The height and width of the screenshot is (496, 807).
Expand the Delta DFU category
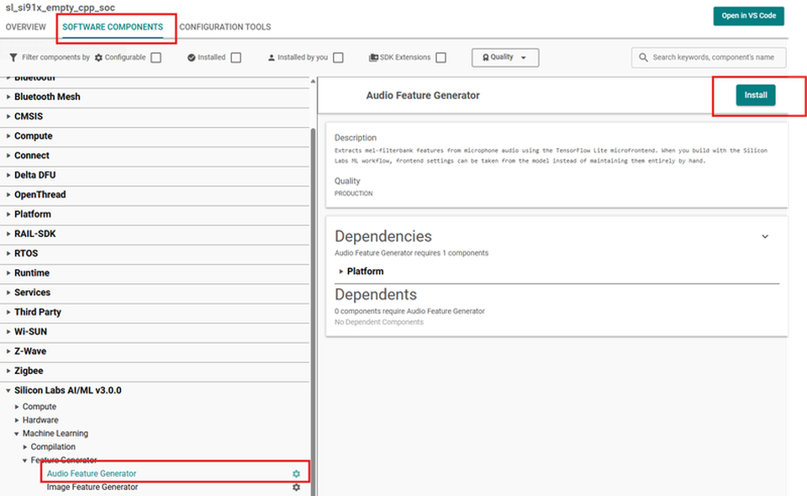click(8, 175)
